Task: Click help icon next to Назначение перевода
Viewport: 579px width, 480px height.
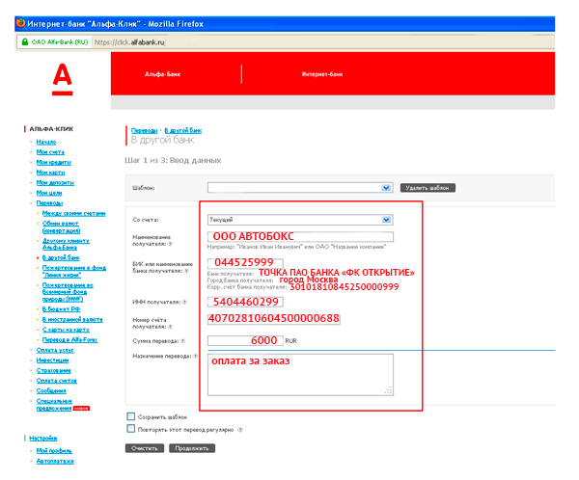Action: [195, 356]
